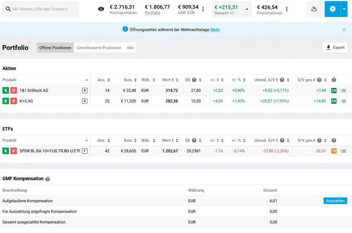Click the green K buy button for K+S AG
The image size is (352, 233).
[x=5, y=101]
